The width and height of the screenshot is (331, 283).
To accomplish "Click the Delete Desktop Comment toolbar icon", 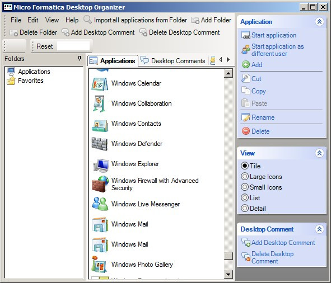I will pyautogui.click(x=143, y=32).
